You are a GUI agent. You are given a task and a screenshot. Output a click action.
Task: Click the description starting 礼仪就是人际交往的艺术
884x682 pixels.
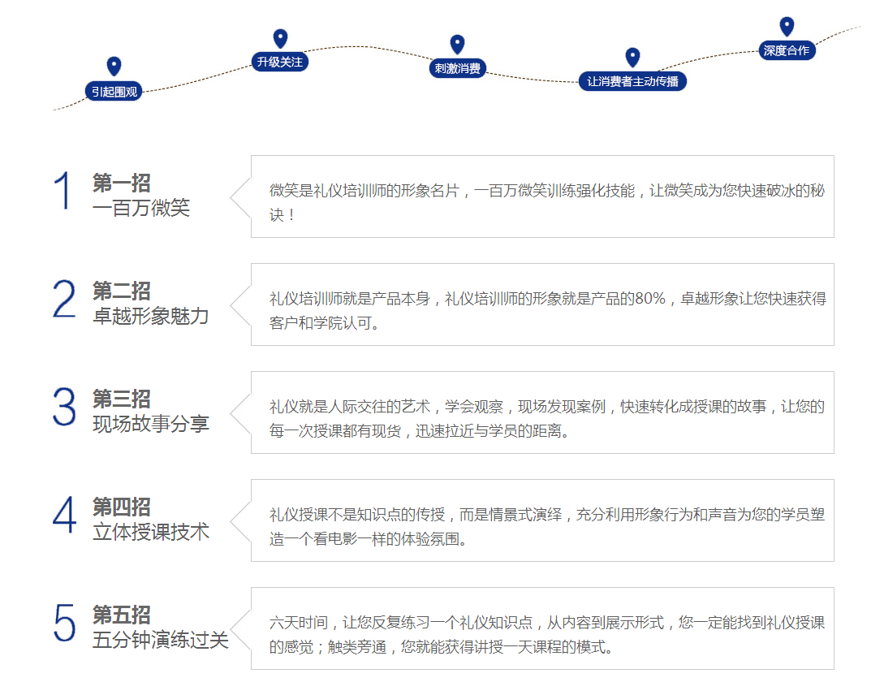tap(547, 419)
